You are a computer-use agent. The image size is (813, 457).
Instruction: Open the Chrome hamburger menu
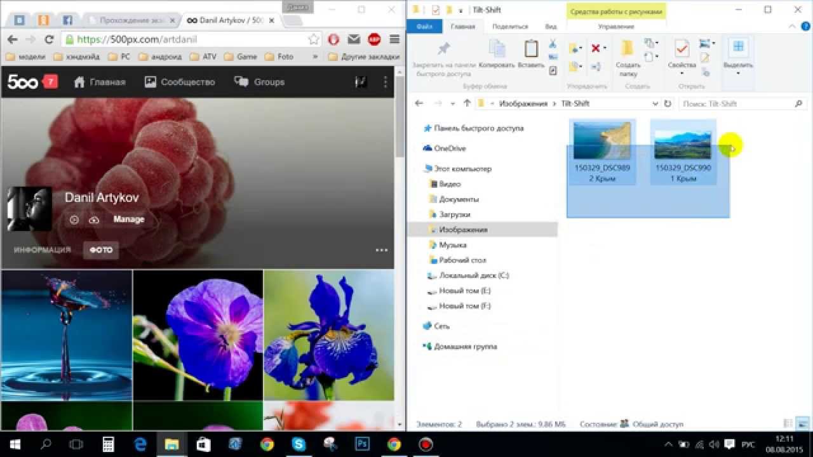coord(394,39)
